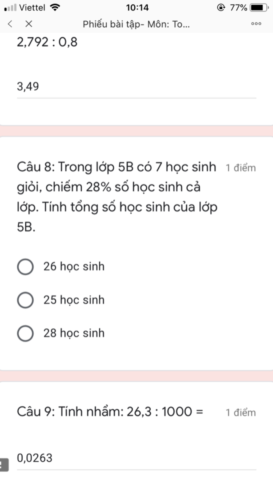Close the in-app browser with X
The image size is (273, 486).
[29, 24]
